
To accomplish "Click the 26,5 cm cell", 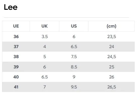I will [112, 87].
